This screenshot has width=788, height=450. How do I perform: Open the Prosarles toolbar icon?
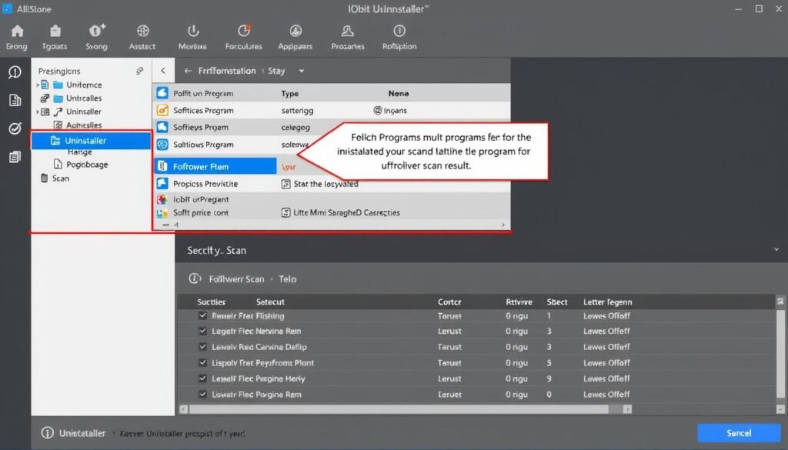tap(348, 37)
